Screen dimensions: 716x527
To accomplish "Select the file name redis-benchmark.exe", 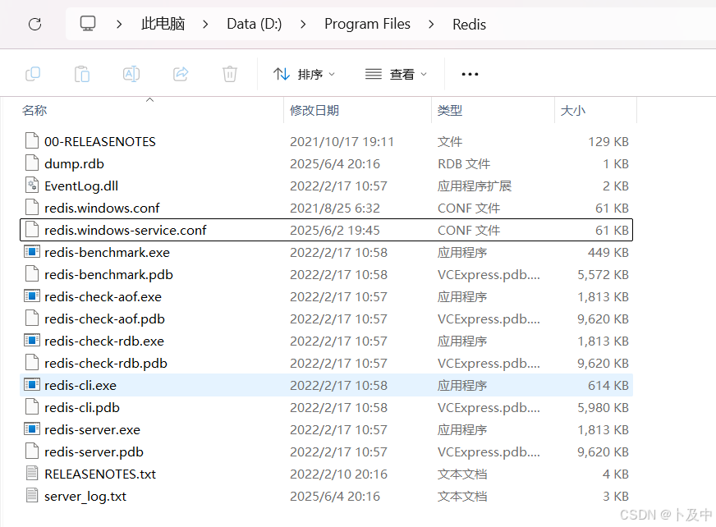I will (107, 253).
